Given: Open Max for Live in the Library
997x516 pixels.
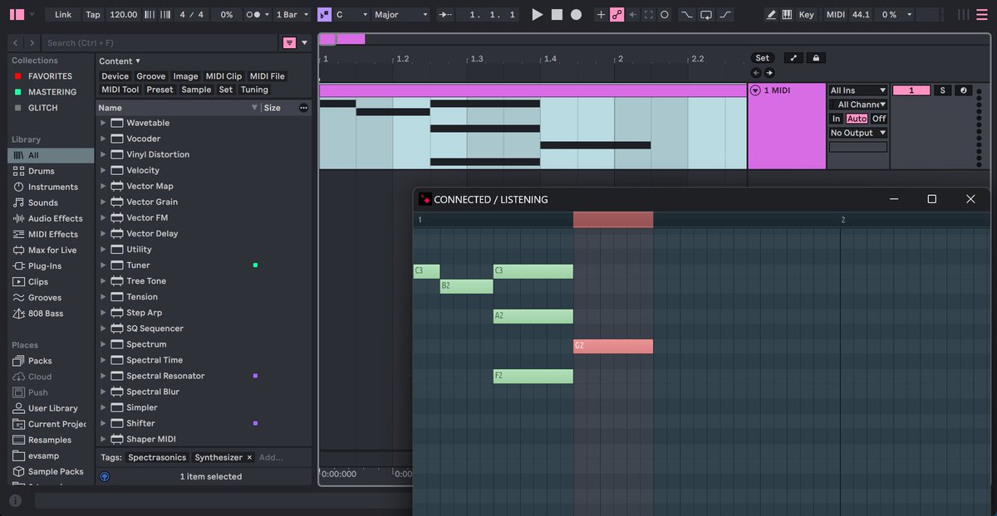Looking at the screenshot, I should click(x=52, y=250).
